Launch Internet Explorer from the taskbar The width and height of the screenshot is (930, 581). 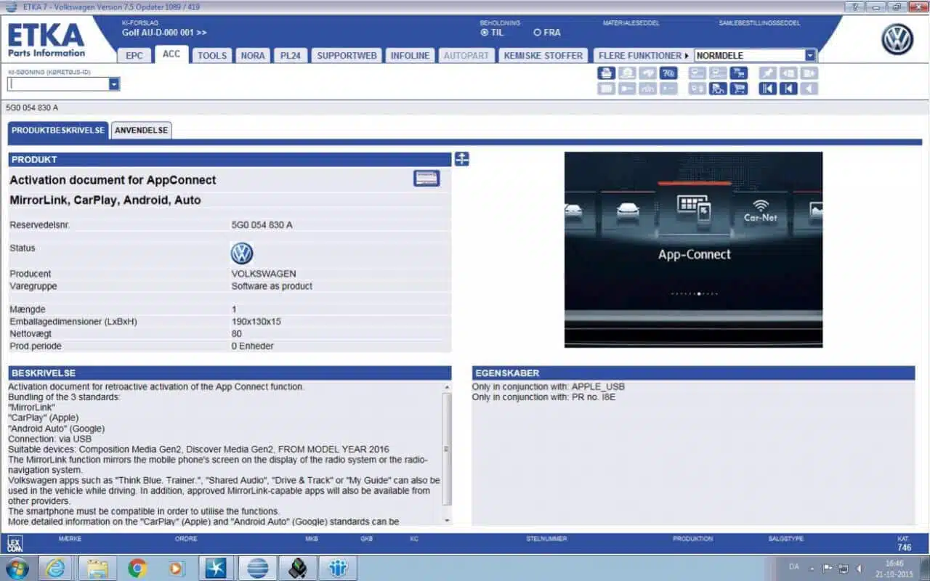pos(56,568)
